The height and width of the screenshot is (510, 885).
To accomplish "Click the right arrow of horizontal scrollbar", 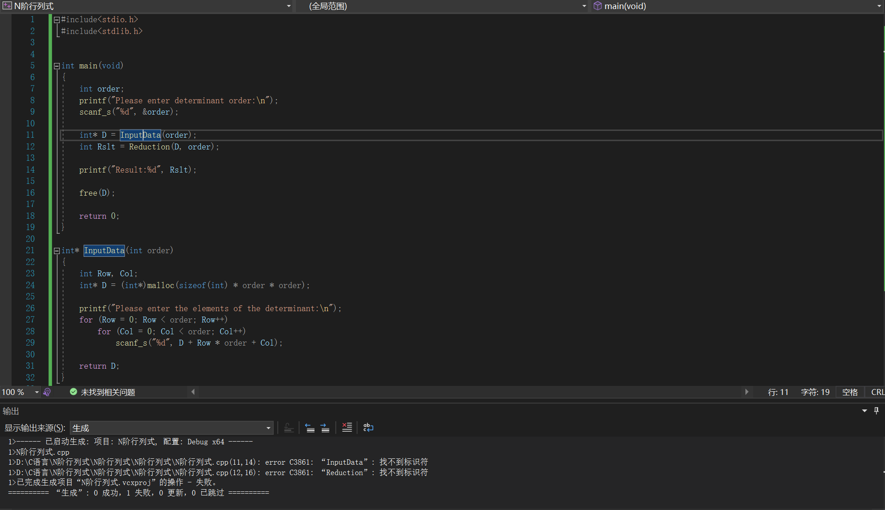I will [747, 392].
